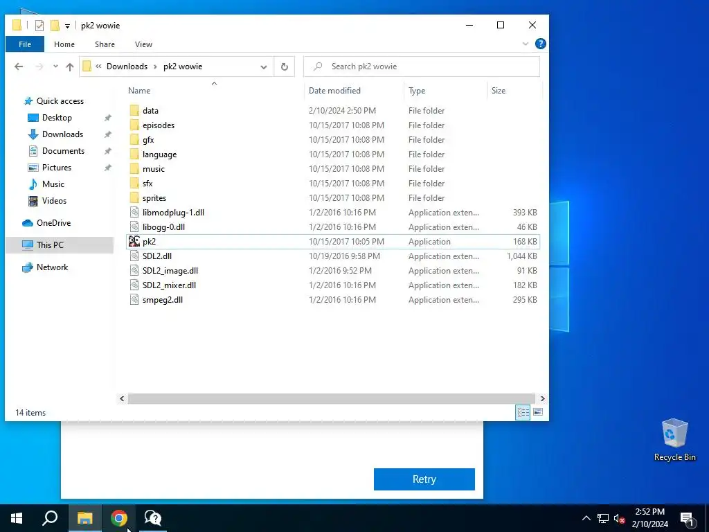Screen dimensions: 709x532
Task: Sort by Size column header
Action: [499, 91]
